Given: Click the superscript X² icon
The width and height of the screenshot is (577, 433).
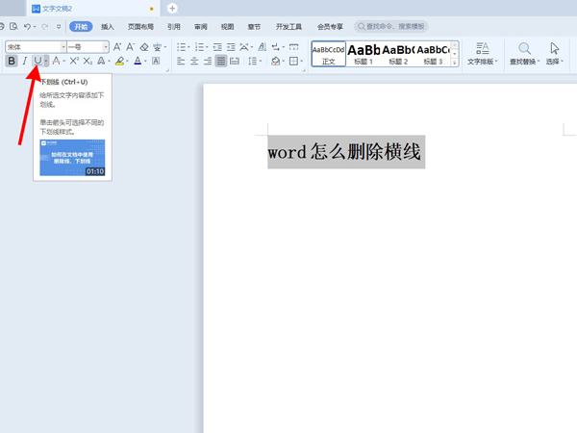Looking at the screenshot, I should pos(74,62).
